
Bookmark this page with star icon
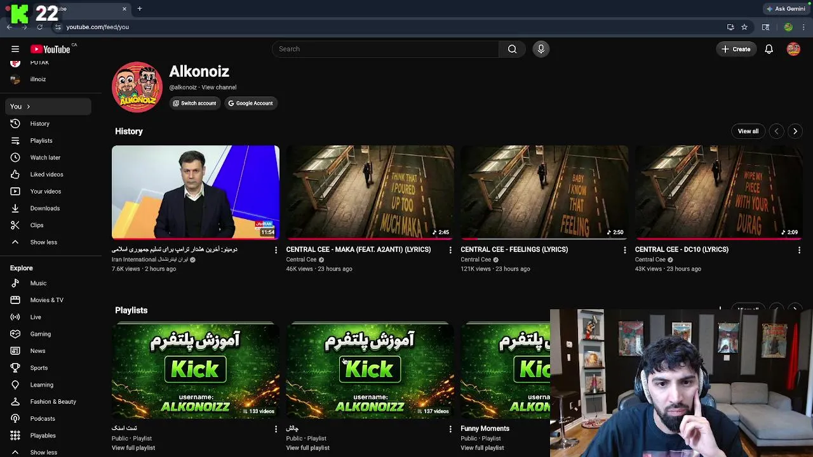(744, 27)
